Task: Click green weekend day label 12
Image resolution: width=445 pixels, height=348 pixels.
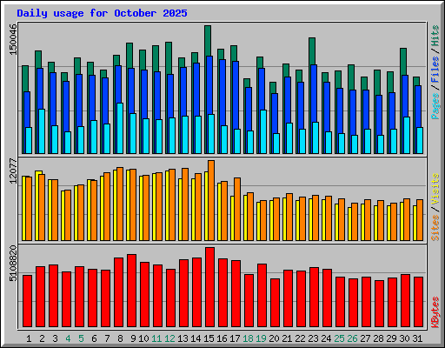Action: click(169, 338)
